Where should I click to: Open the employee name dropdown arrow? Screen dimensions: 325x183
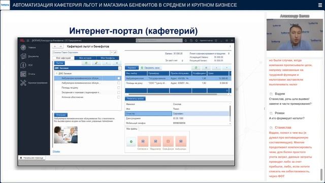pyautogui.click(x=112, y=52)
